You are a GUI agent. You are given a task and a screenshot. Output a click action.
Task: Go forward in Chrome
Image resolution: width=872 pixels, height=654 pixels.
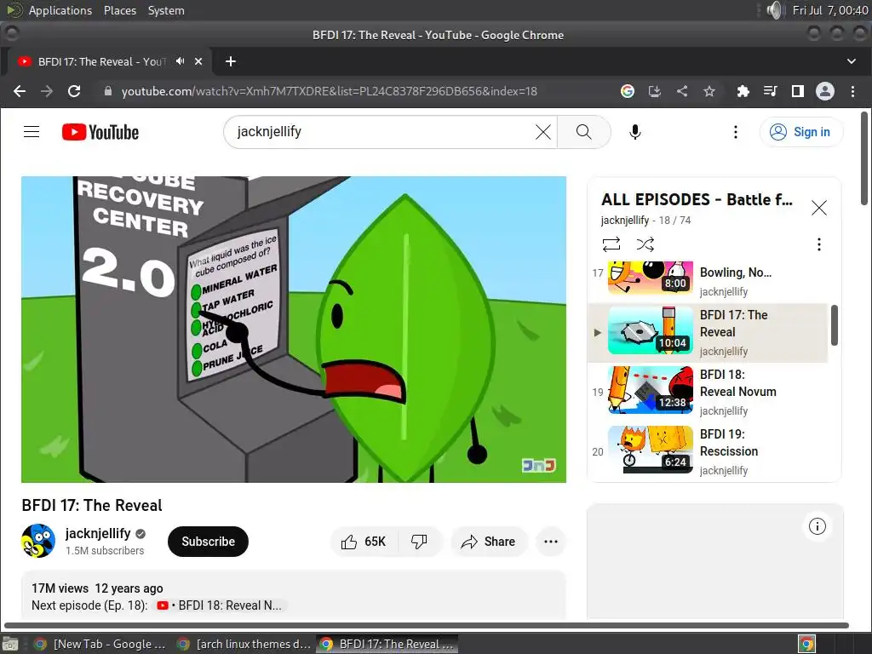point(47,91)
